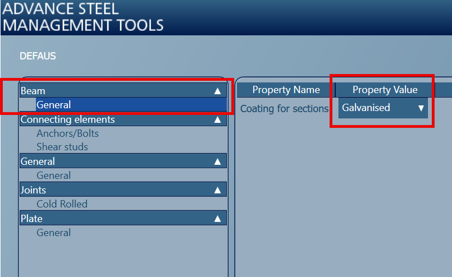
Task: Collapse the Beam category arrow
Action: click(x=217, y=91)
